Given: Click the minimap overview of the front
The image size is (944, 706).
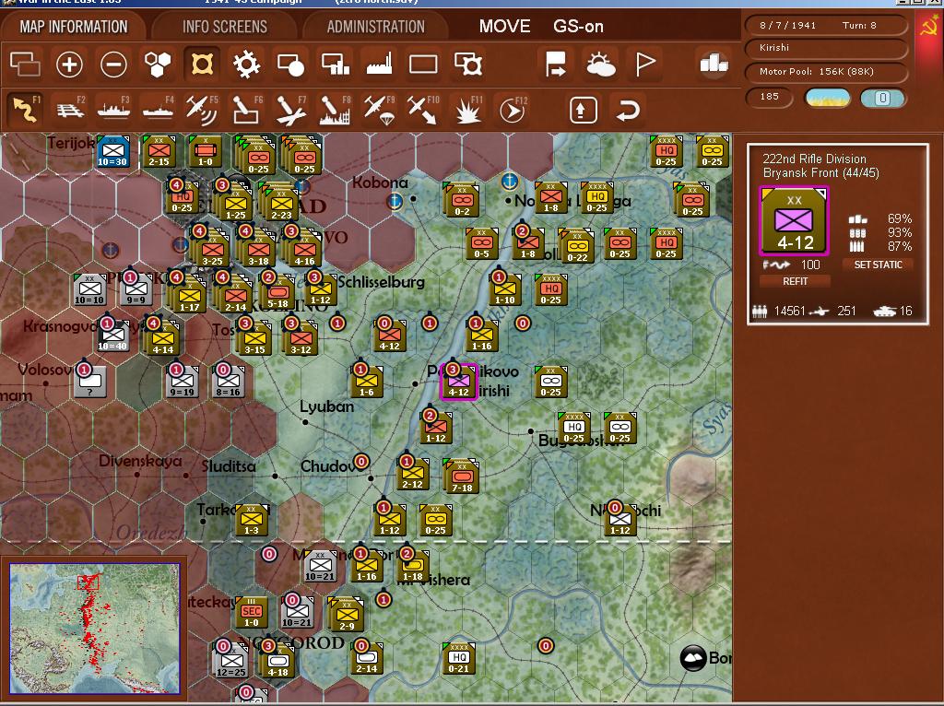Looking at the screenshot, I should [x=95, y=629].
